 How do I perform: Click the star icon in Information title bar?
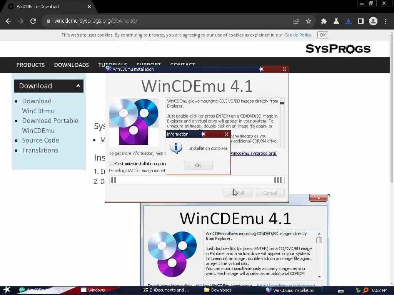203,134
